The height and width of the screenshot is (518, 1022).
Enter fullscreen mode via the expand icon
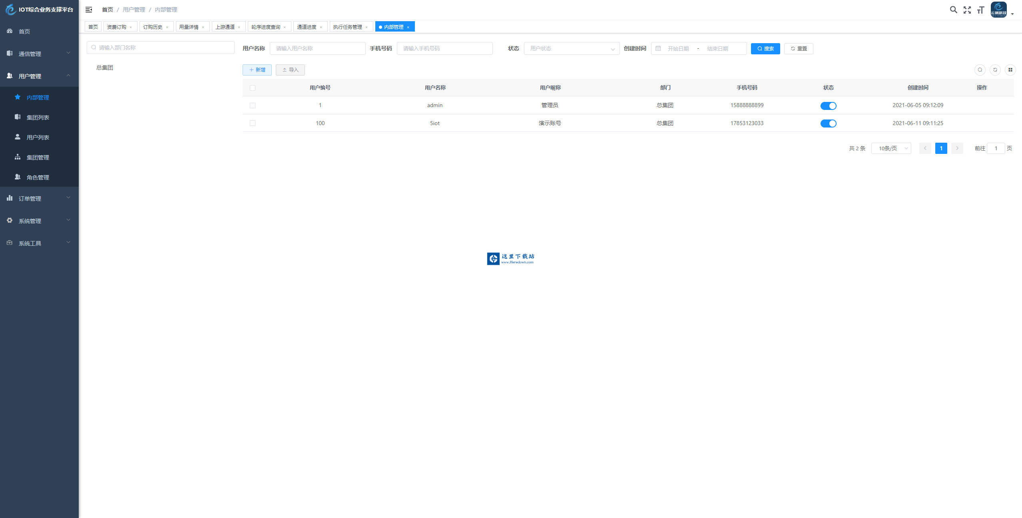coord(967,10)
